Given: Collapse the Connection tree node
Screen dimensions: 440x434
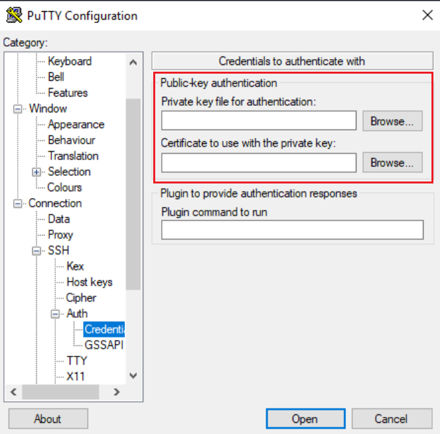Looking at the screenshot, I should point(18,204).
